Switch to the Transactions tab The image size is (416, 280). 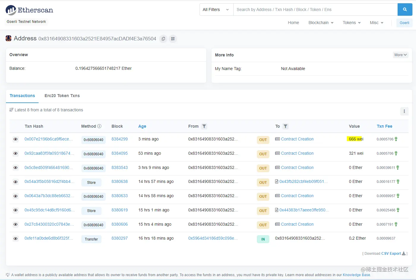point(22,96)
